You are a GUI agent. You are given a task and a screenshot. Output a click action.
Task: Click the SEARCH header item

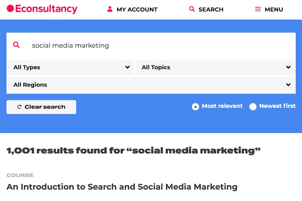point(211,10)
